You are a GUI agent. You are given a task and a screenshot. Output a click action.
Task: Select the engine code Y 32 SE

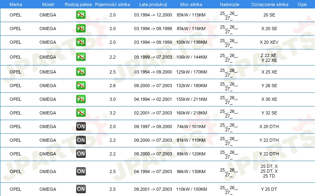pos(269,112)
